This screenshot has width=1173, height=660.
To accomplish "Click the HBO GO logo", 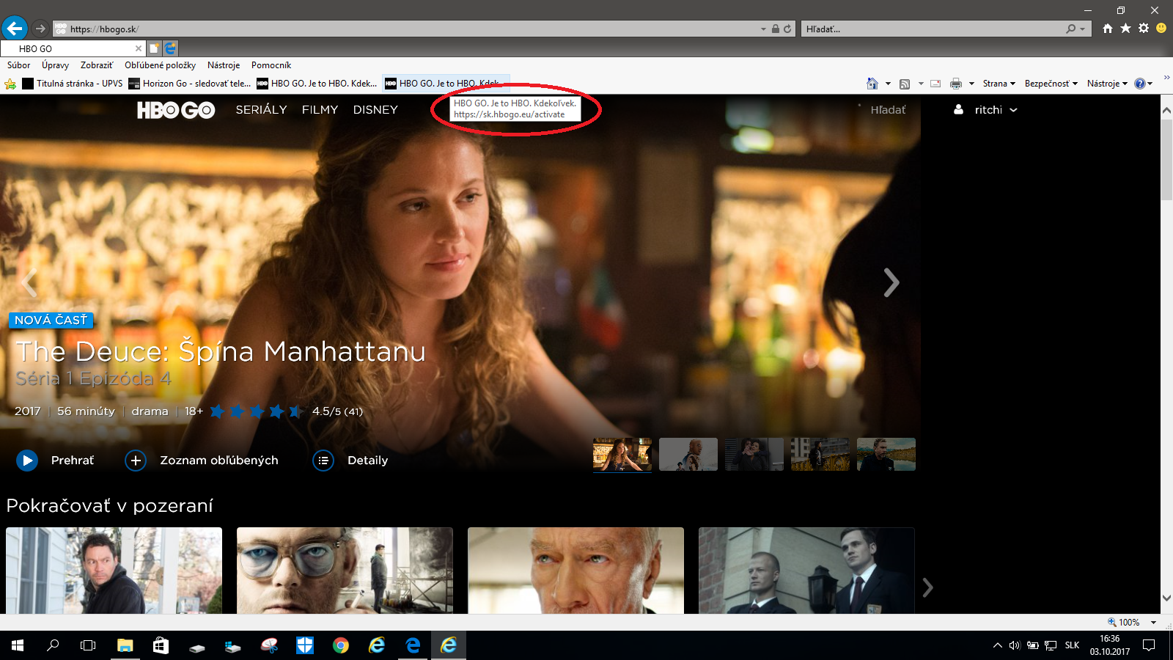I will 176,110.
